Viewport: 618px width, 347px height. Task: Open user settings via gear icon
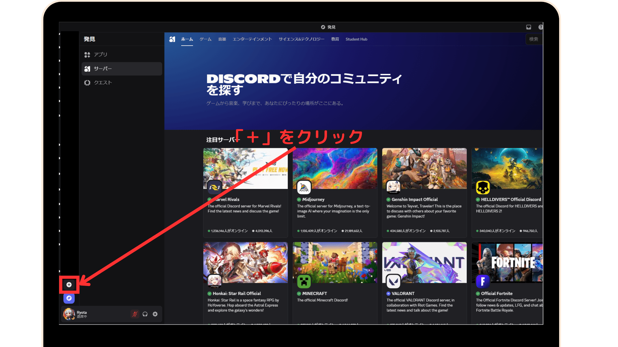[x=155, y=314]
